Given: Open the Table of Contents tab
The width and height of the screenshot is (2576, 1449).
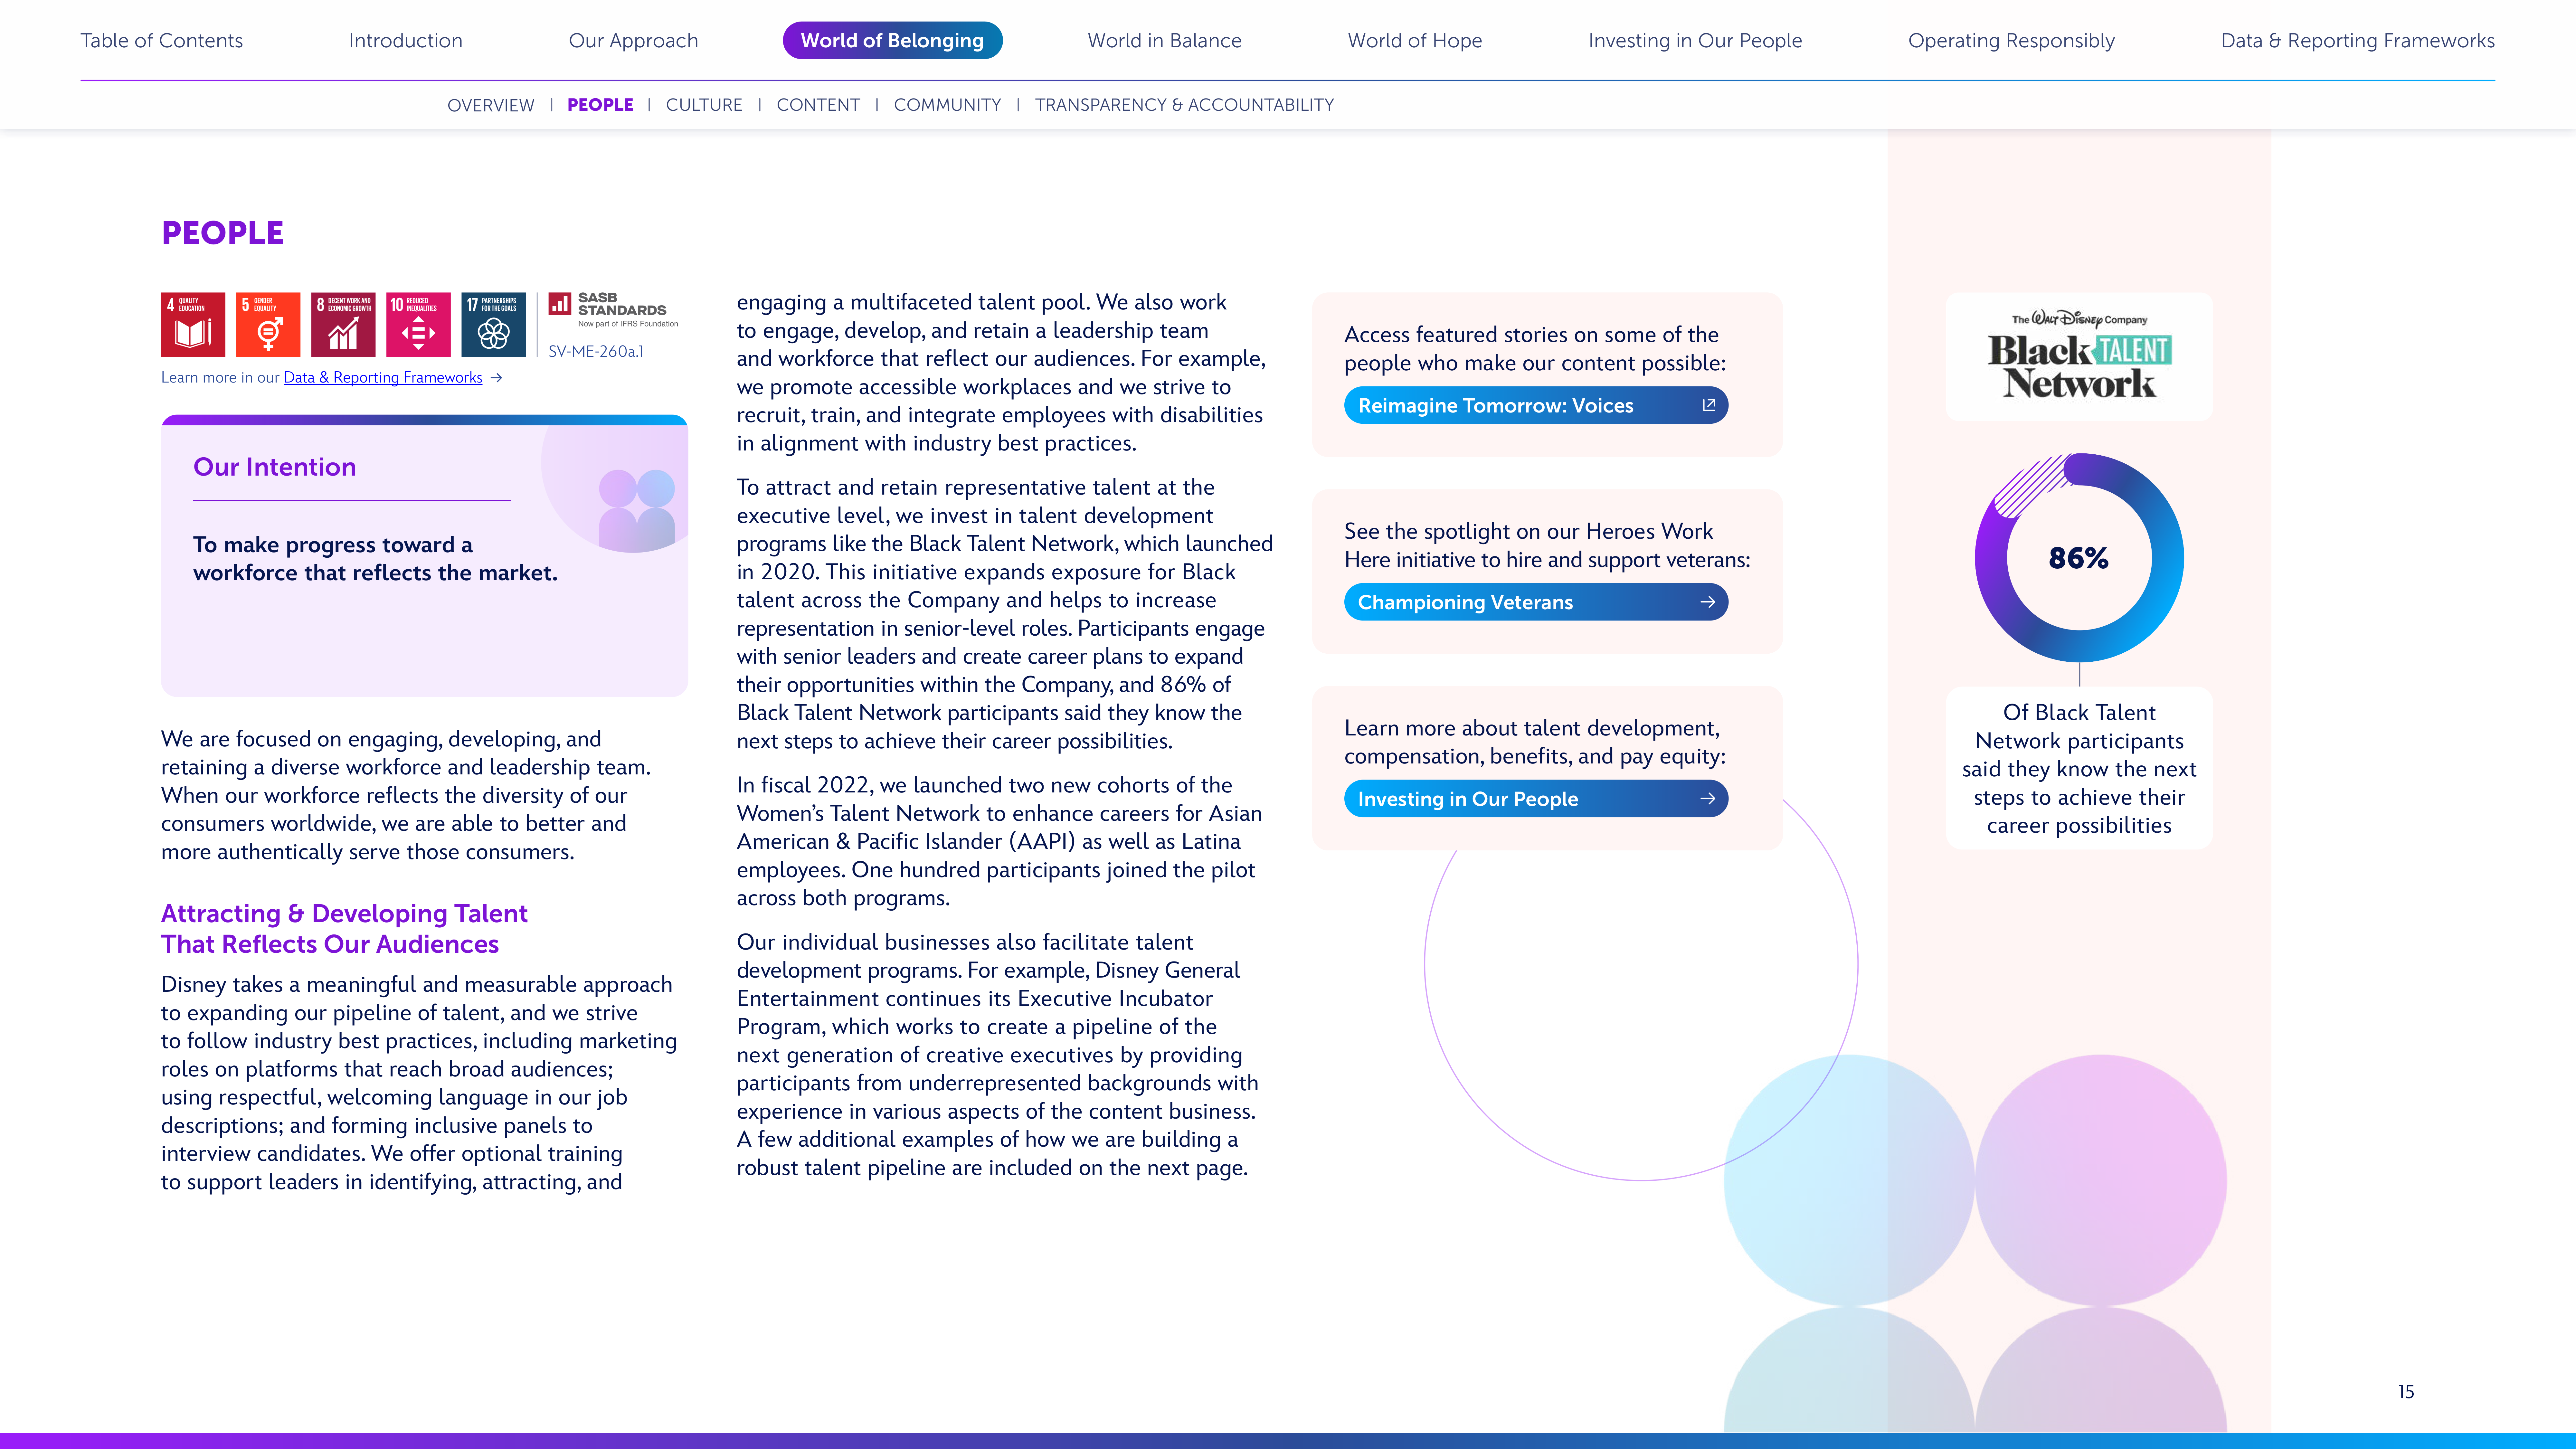Looking at the screenshot, I should coord(162,41).
